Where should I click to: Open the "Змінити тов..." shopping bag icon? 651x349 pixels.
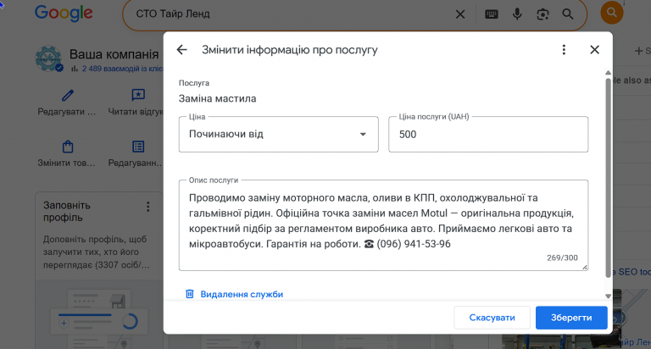68,147
